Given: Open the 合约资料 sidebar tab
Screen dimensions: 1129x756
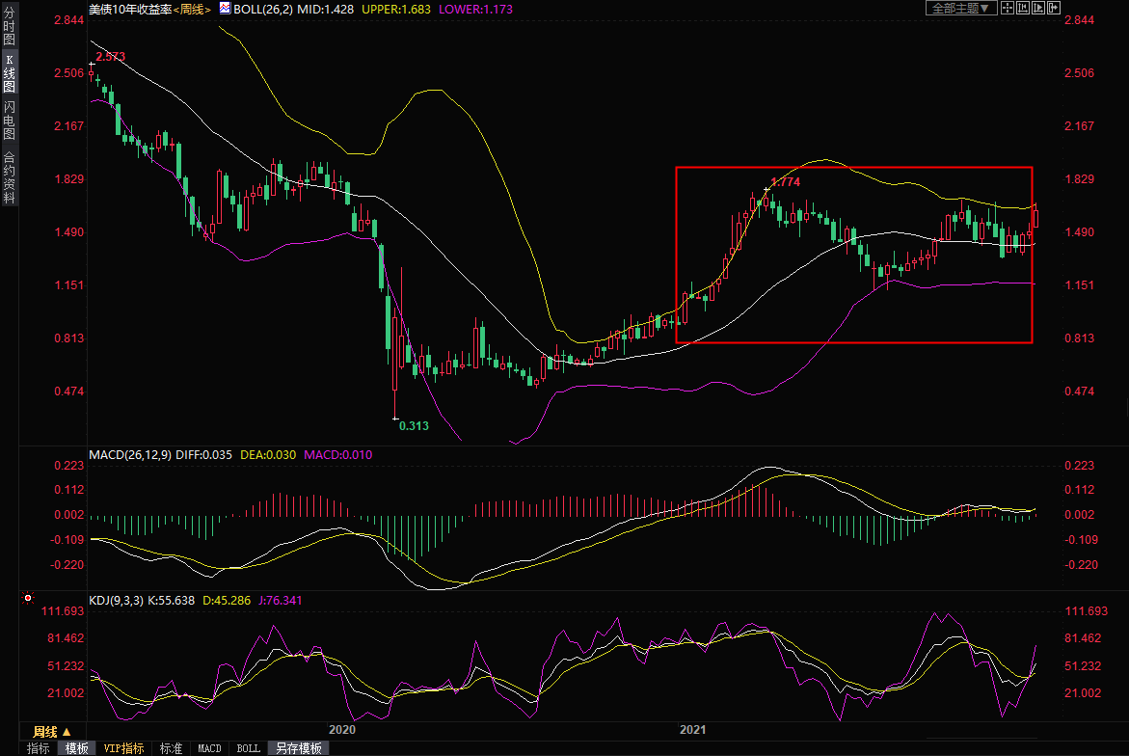Looking at the screenshot, I should [x=9, y=176].
